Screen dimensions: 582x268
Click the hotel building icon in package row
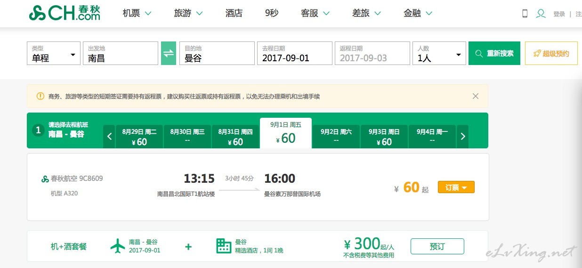coord(224,246)
